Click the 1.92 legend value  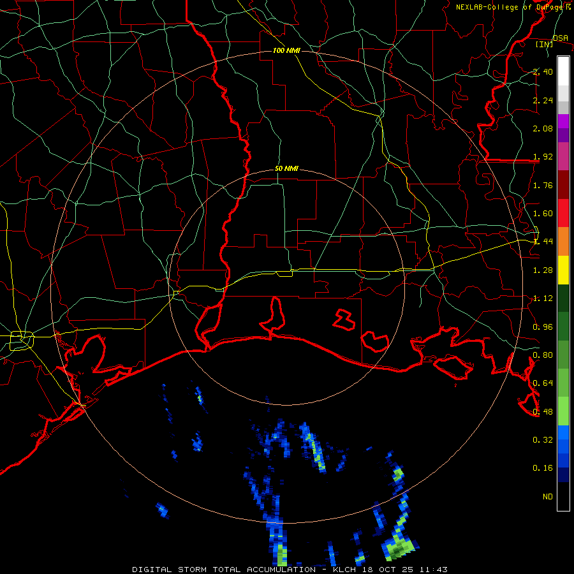click(543, 157)
